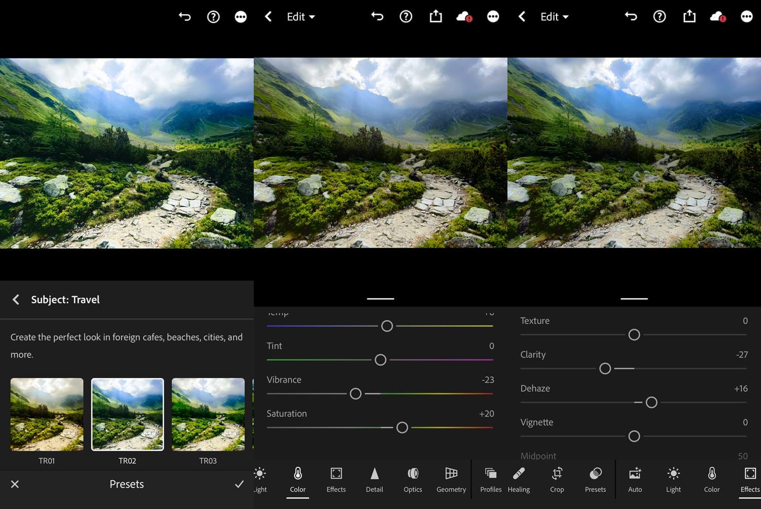Click the Clarity slider handle
Screen dimensions: 761x509
pyautogui.click(x=605, y=368)
